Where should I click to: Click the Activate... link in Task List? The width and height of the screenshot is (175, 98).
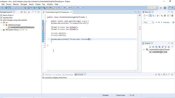(167, 22)
